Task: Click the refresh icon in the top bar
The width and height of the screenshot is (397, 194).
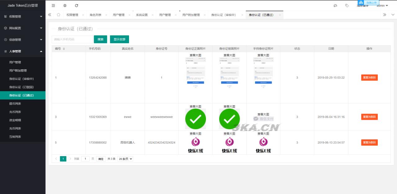Action: coord(77,6)
